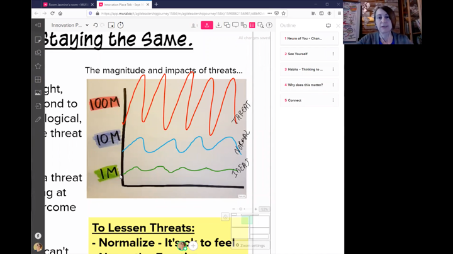This screenshot has height=254, width=453.
Task: Start presentation mode from Outline panel
Action: (328, 26)
